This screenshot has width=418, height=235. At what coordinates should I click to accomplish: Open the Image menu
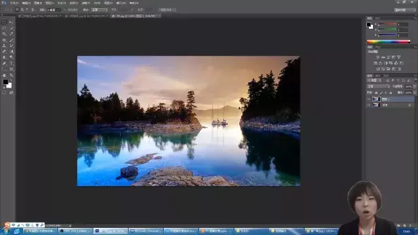coord(38,3)
